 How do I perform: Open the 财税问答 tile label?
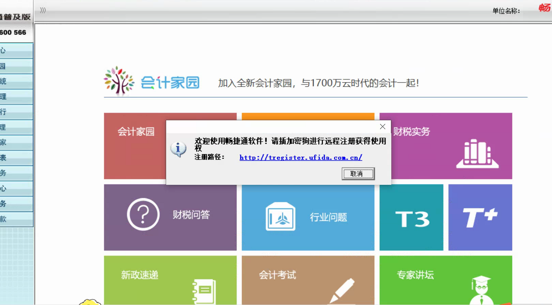click(191, 215)
